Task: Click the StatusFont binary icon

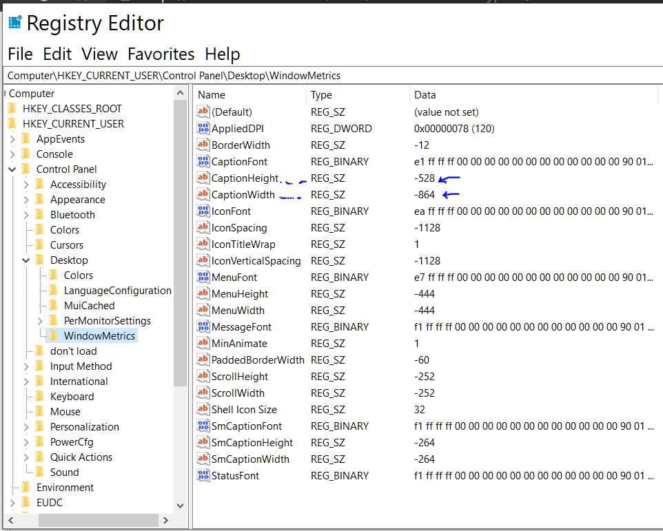Action: 203,475
